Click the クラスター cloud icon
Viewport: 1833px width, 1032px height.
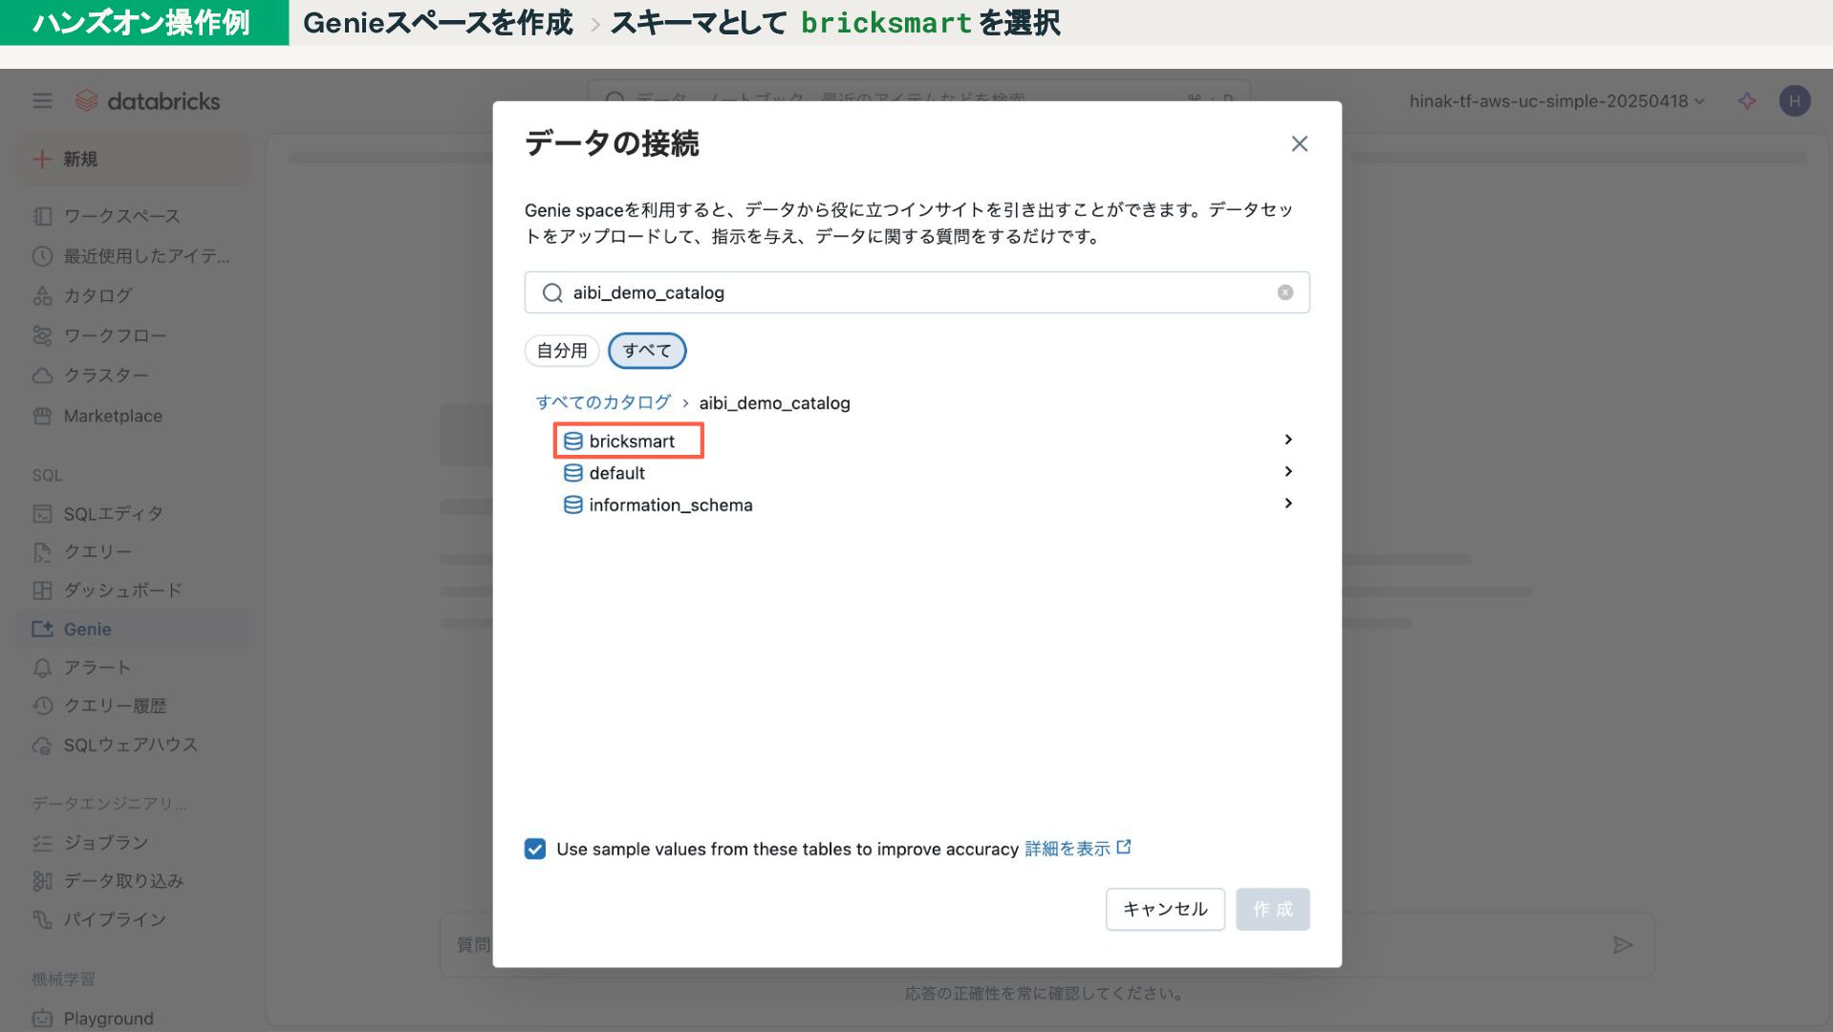(x=42, y=376)
